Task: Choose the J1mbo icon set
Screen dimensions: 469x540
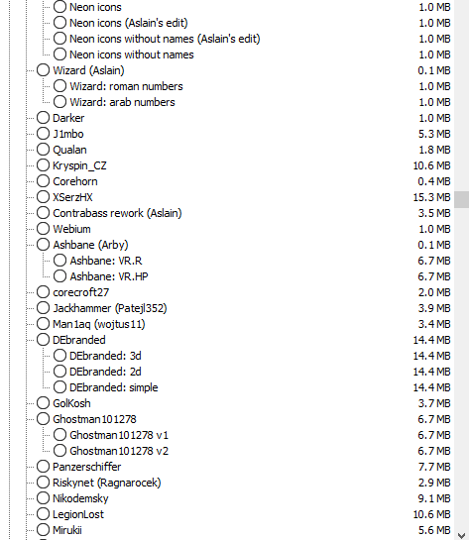Action: [43, 134]
